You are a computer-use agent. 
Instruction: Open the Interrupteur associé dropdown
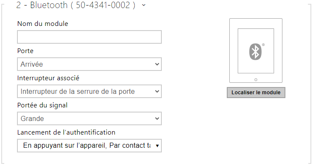point(89,91)
